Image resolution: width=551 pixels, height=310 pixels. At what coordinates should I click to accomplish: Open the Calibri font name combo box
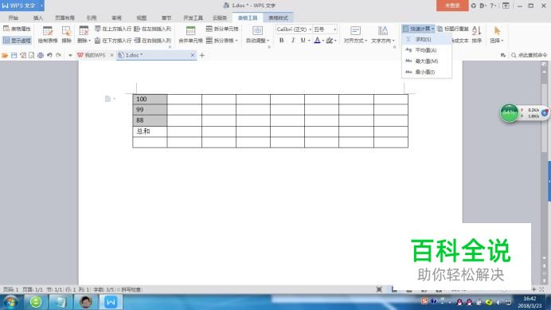pyautogui.click(x=294, y=29)
